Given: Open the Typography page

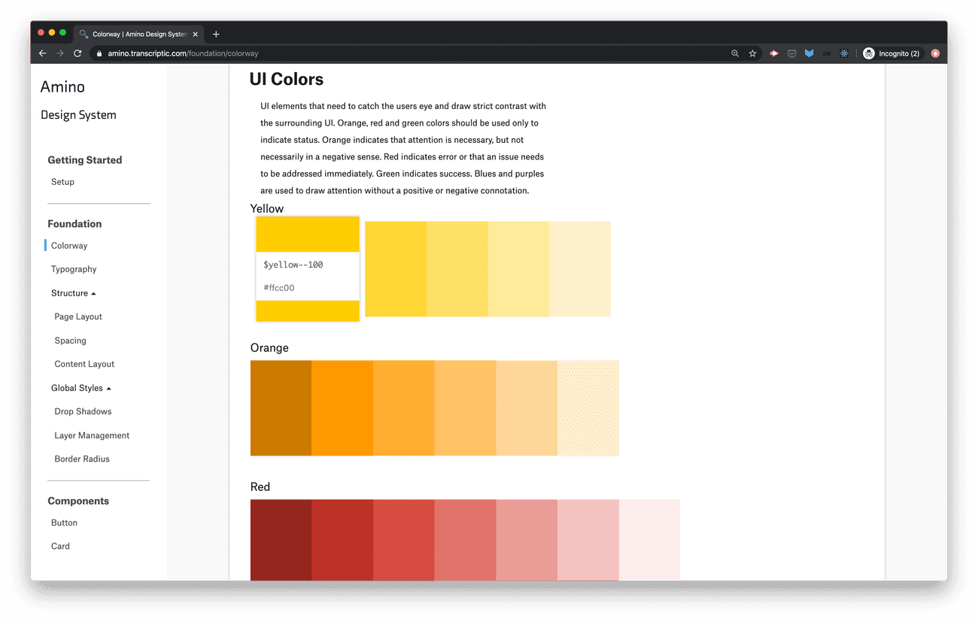Looking at the screenshot, I should pyautogui.click(x=73, y=268).
